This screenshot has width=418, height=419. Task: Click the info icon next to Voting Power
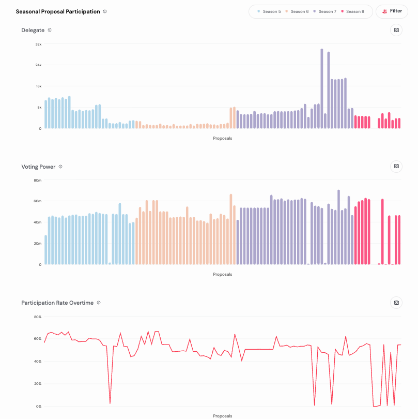click(60, 167)
